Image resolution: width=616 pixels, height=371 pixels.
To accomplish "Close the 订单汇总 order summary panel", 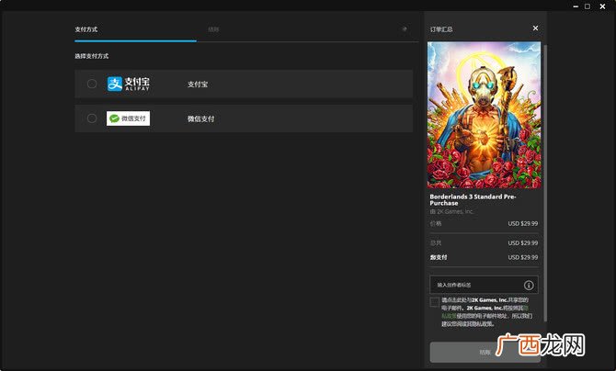I will (x=535, y=28).
